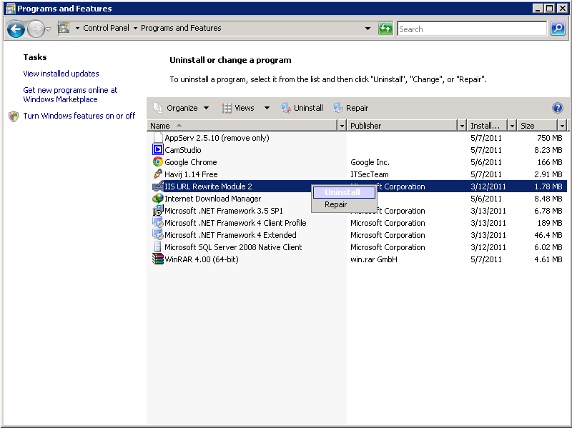The width and height of the screenshot is (572, 428).
Task: Open Turn Windows features on or off
Action: pos(79,116)
